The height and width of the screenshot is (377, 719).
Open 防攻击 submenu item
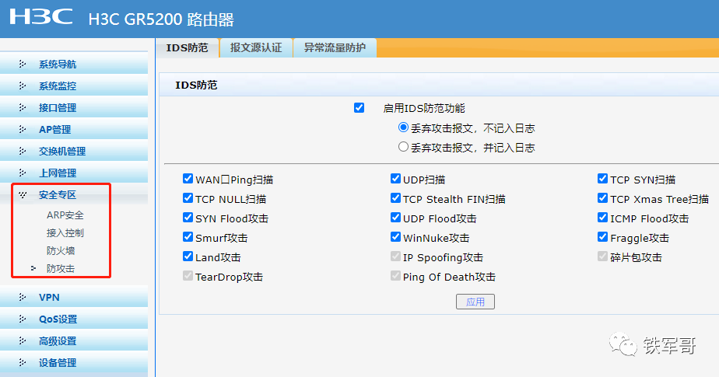click(x=61, y=268)
